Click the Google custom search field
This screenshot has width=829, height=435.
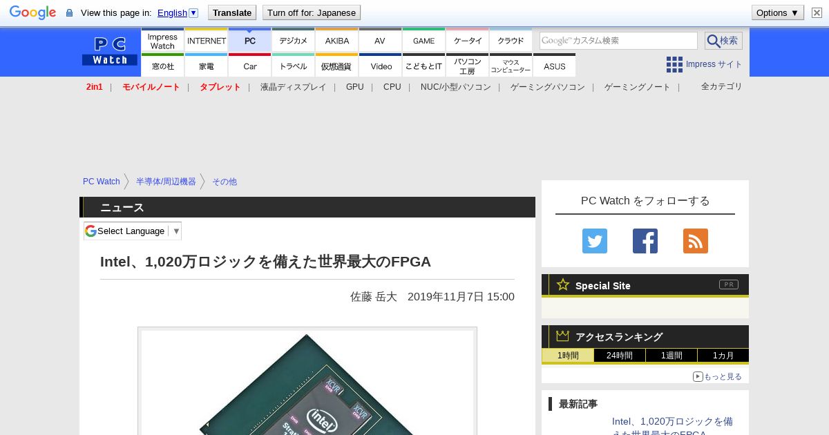pyautogui.click(x=618, y=41)
